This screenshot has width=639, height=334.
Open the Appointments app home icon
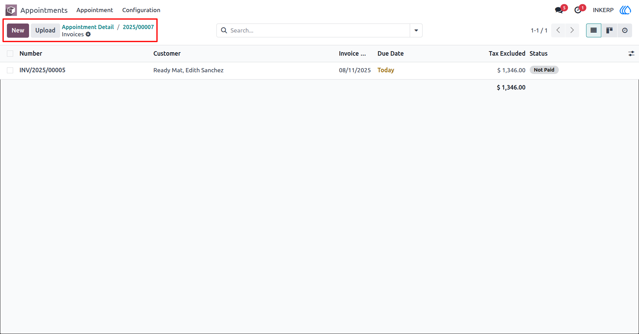(11, 10)
